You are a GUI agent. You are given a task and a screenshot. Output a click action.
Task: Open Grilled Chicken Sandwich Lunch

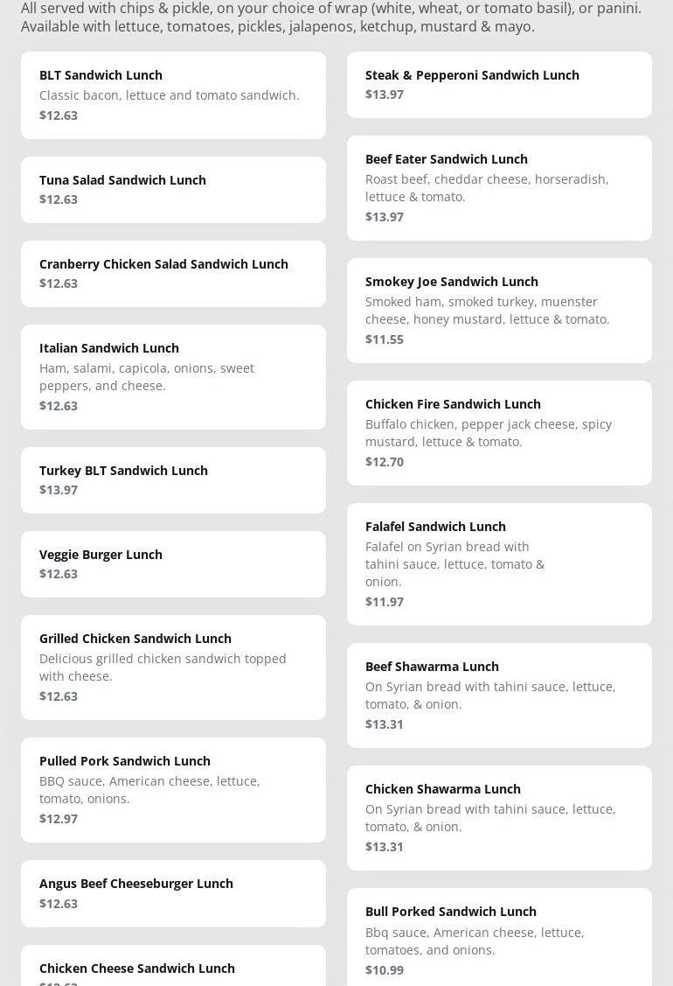[173, 667]
